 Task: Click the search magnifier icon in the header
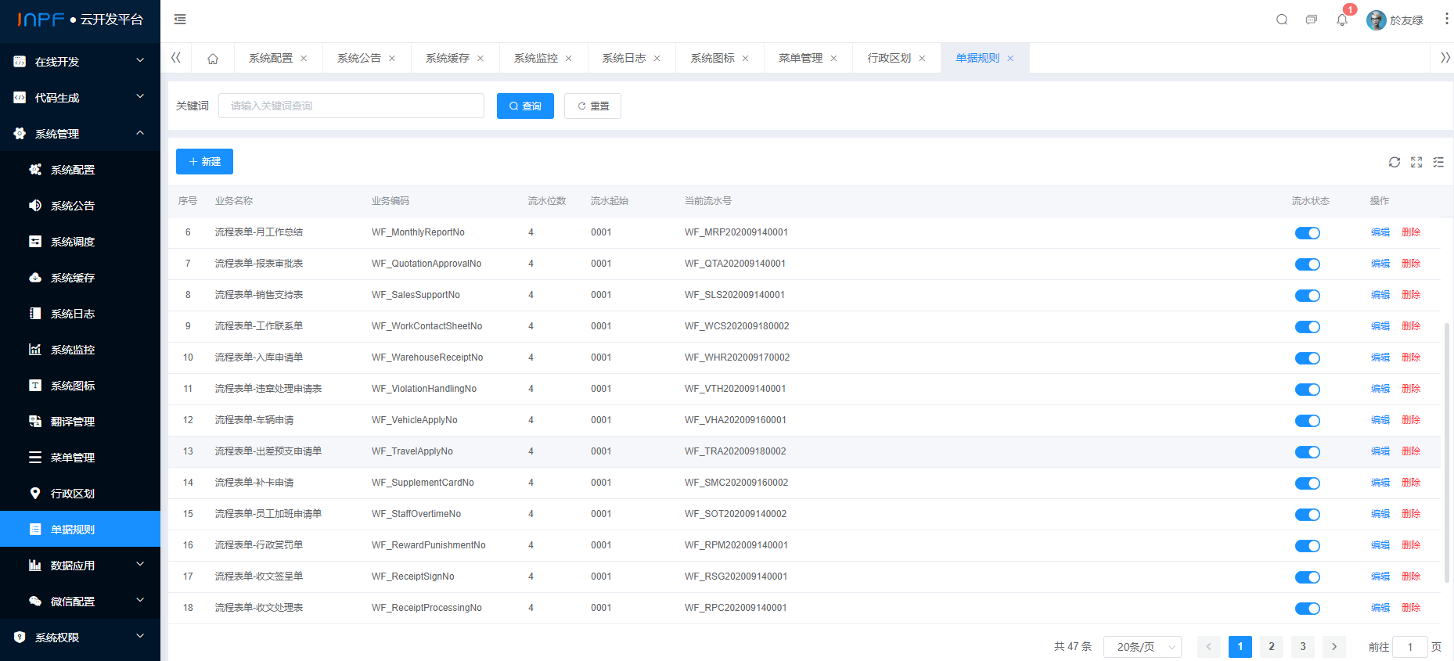[1282, 20]
